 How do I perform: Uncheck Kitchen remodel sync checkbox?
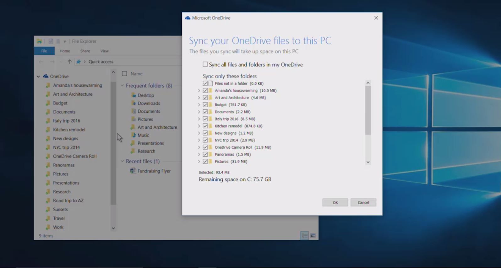click(205, 126)
